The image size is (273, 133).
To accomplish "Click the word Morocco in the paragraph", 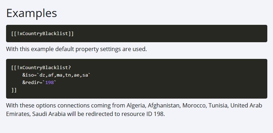I will pyautogui.click(x=194, y=105).
